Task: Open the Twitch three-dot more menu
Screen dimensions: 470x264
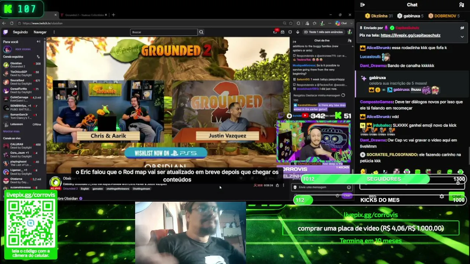Action: tap(54, 32)
